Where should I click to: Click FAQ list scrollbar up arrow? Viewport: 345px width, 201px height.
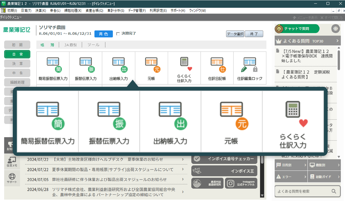pyautogui.click(x=339, y=47)
